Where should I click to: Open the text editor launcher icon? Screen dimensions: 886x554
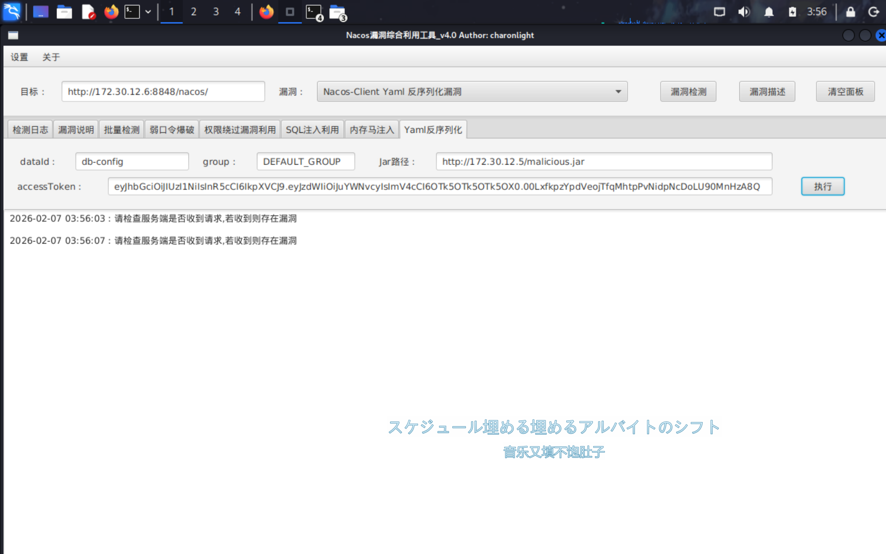88,11
